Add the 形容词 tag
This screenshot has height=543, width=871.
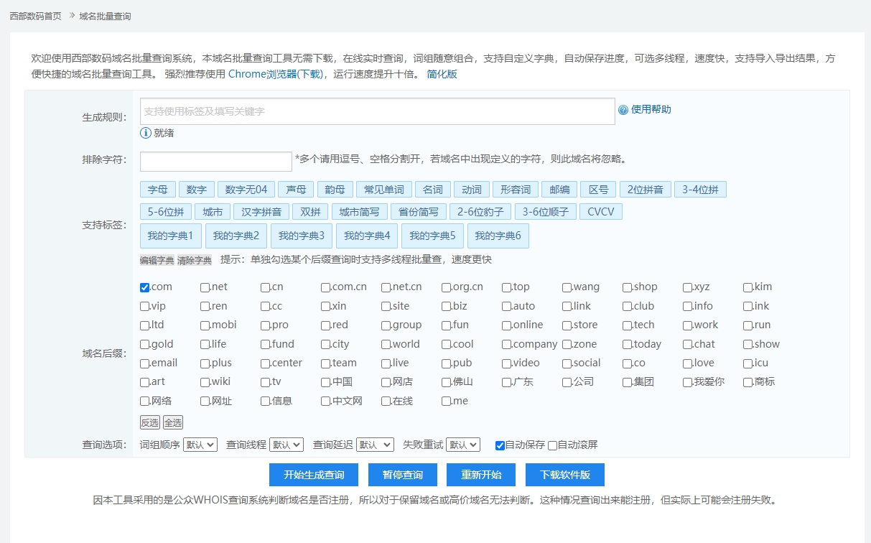(x=516, y=190)
